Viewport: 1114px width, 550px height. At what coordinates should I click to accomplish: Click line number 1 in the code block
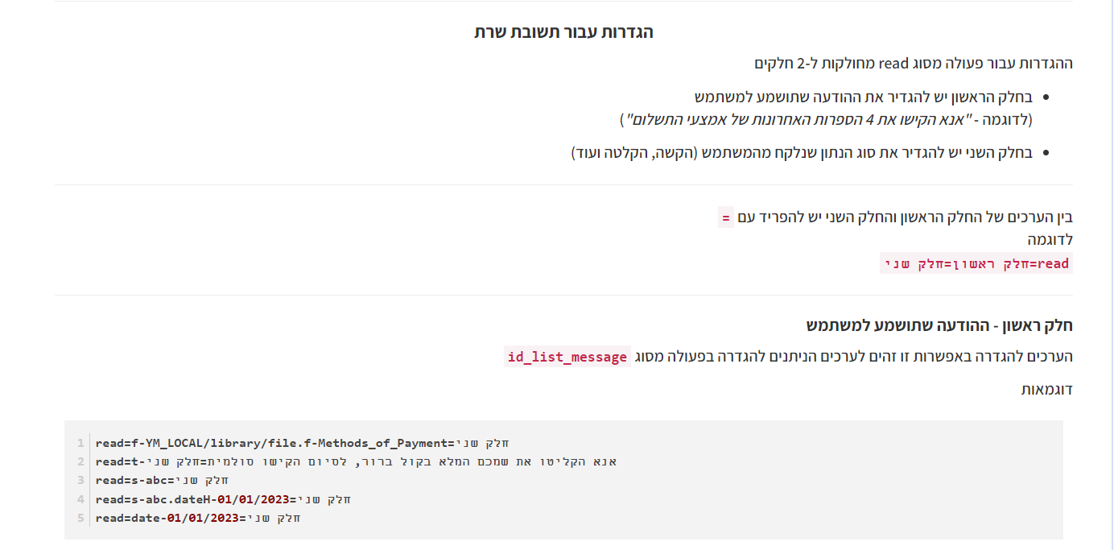pos(80,443)
